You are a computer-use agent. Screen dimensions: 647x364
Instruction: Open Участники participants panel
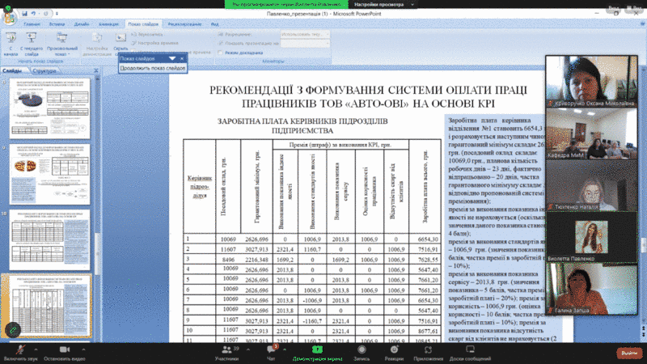226,353
